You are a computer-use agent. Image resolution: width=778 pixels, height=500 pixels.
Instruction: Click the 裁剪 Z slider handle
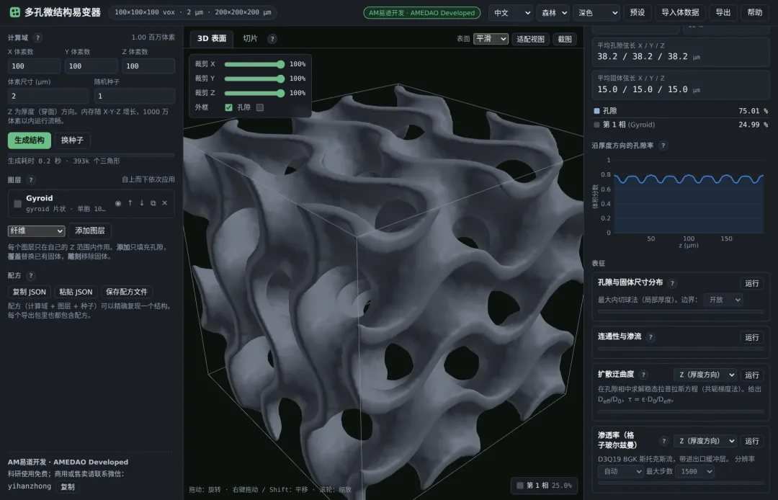coord(281,93)
